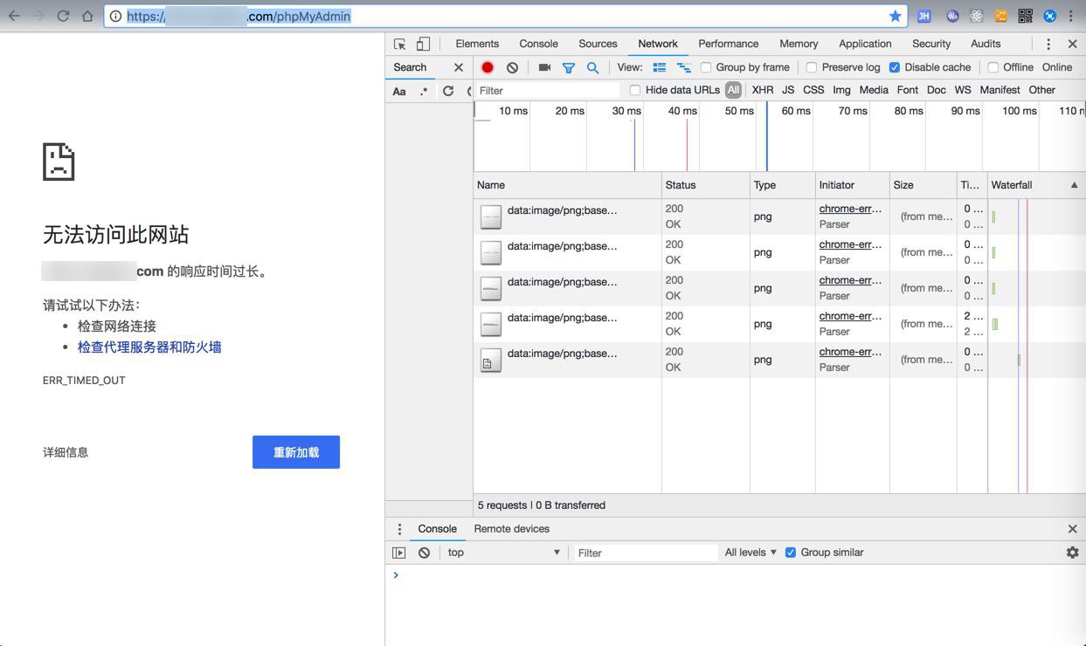Close the console drawer
The height and width of the screenshot is (646, 1086).
[x=1072, y=529]
